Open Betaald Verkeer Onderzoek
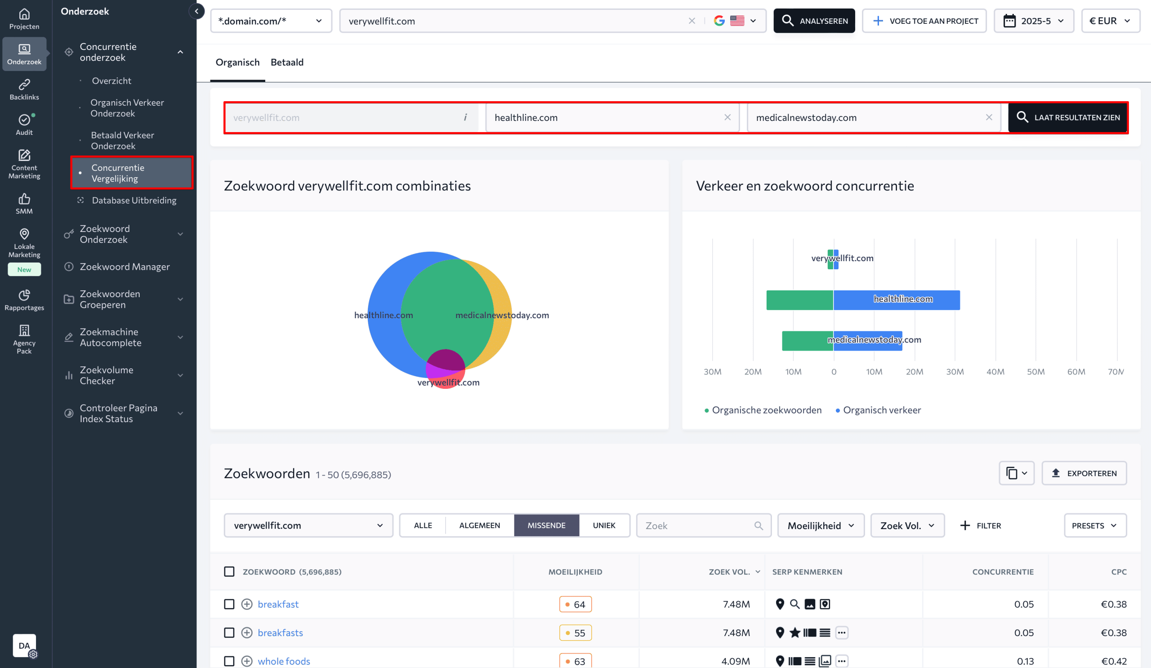The width and height of the screenshot is (1151, 668). tap(122, 141)
